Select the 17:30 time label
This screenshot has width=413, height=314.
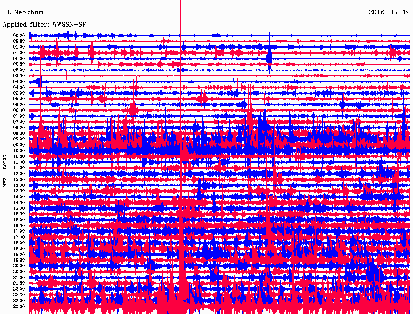click(19, 237)
